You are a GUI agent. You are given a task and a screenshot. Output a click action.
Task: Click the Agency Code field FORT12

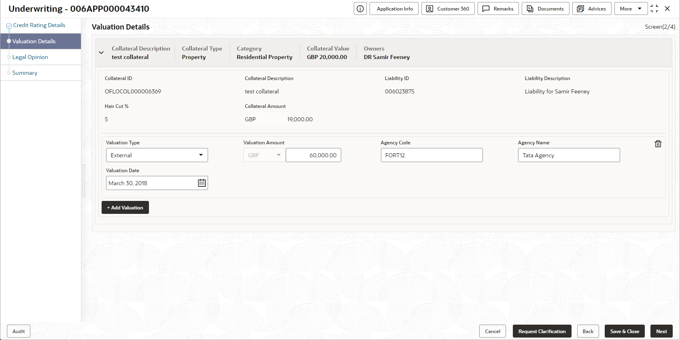pos(431,155)
